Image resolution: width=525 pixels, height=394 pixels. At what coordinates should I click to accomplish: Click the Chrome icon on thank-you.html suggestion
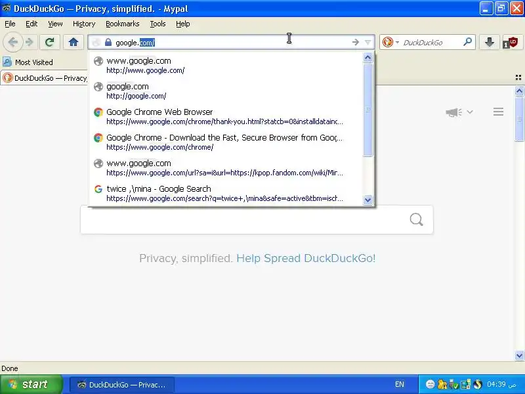tap(98, 112)
